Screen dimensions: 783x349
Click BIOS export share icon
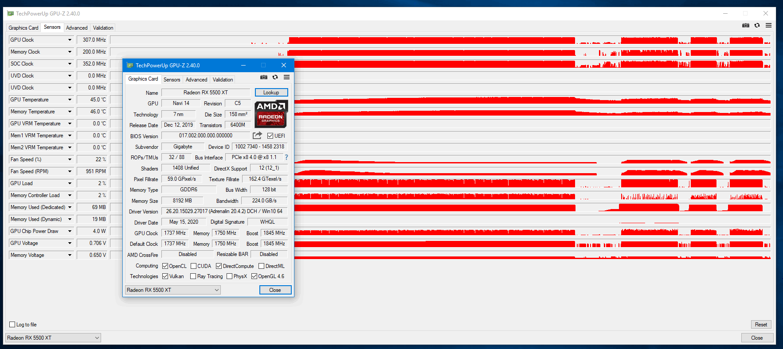pos(257,136)
